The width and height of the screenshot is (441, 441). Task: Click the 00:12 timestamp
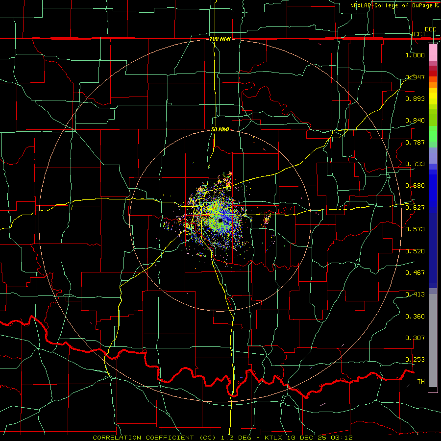pos(342,438)
